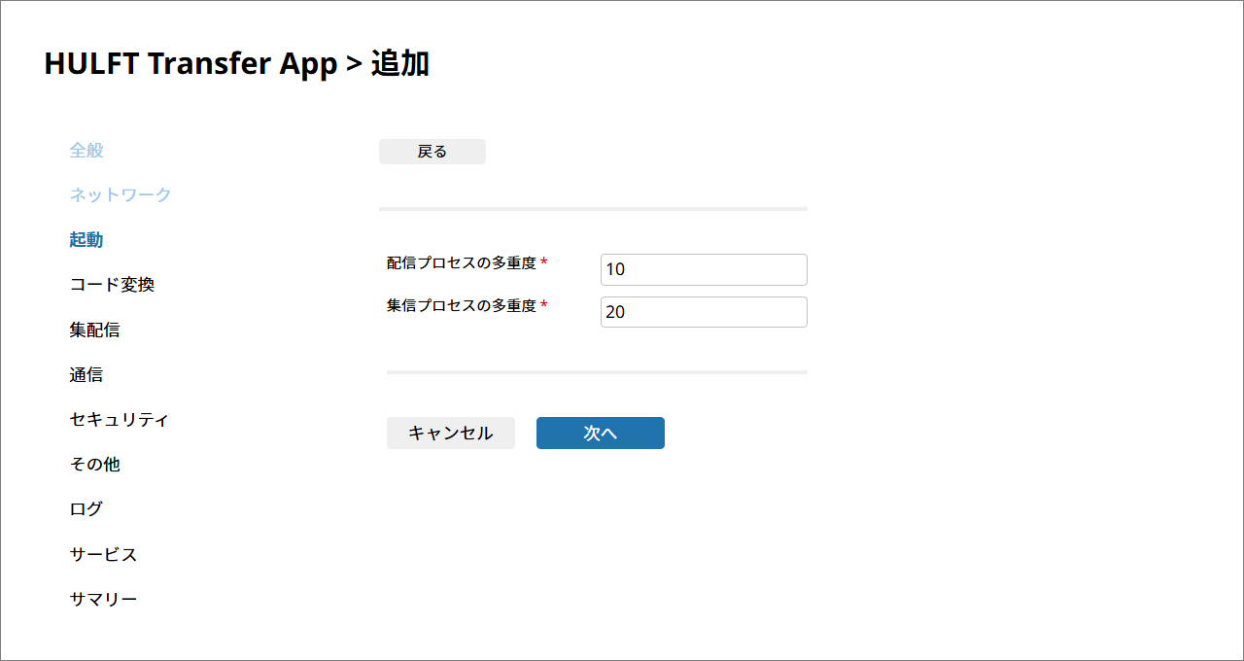The width and height of the screenshot is (1244, 661).
Task: Click the 集信プロセスの多重度 input showing 20
Action: pyautogui.click(x=704, y=312)
